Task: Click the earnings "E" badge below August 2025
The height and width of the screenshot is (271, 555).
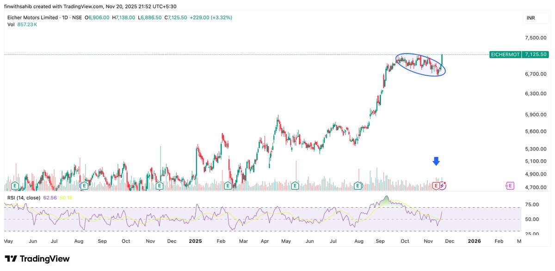Action: pyautogui.click(x=358, y=186)
